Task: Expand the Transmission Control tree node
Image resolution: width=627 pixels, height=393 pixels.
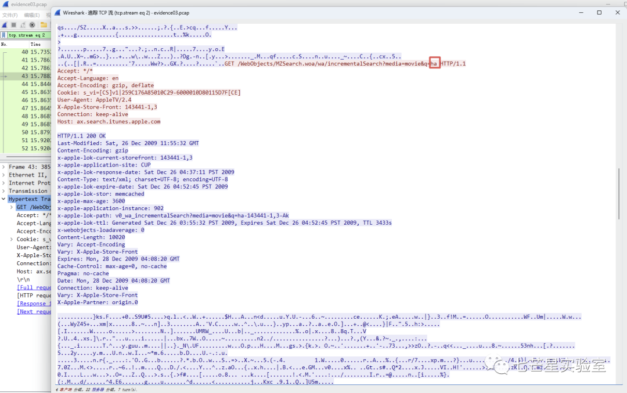Action: (3, 191)
